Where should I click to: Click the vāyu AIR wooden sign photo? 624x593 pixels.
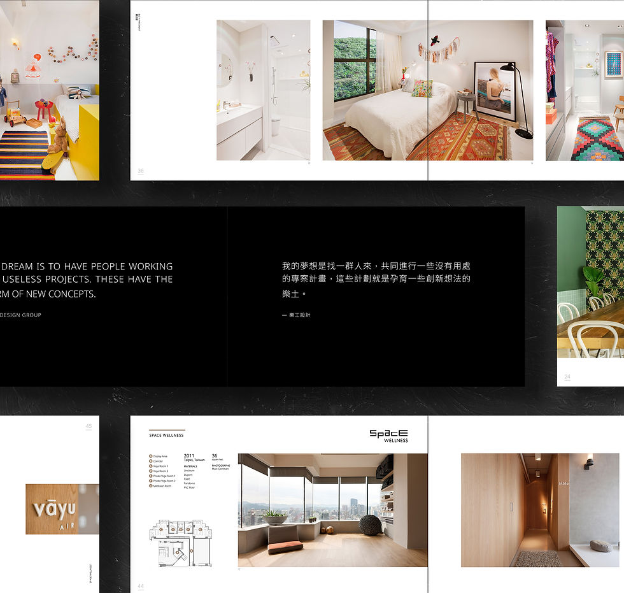[x=61, y=509]
